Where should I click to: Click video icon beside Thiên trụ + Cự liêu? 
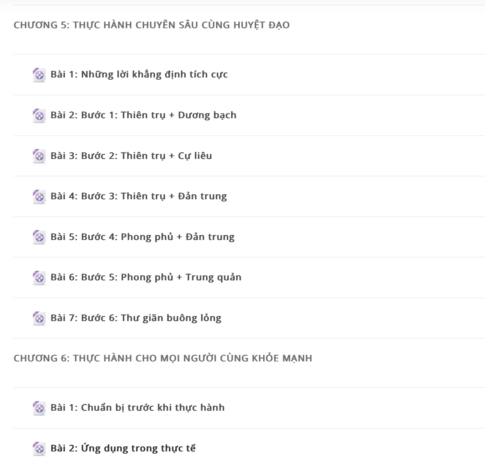pos(39,156)
